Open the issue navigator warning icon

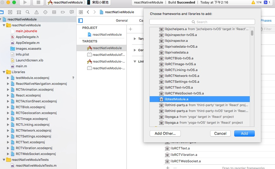[x=36, y=12]
